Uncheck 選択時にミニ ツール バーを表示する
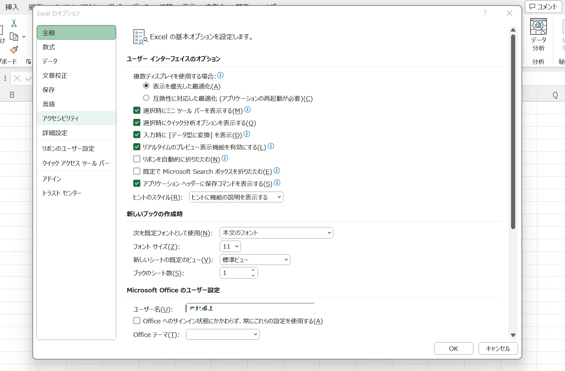565x371 pixels. (x=137, y=111)
